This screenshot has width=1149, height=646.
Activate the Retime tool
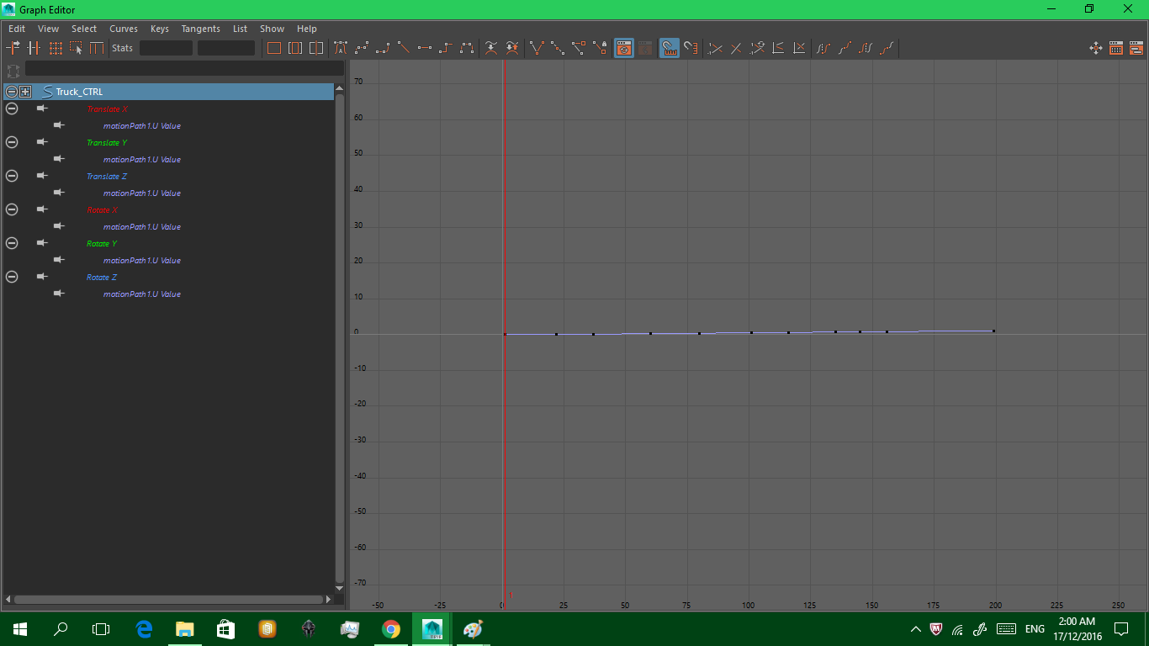tap(95, 48)
